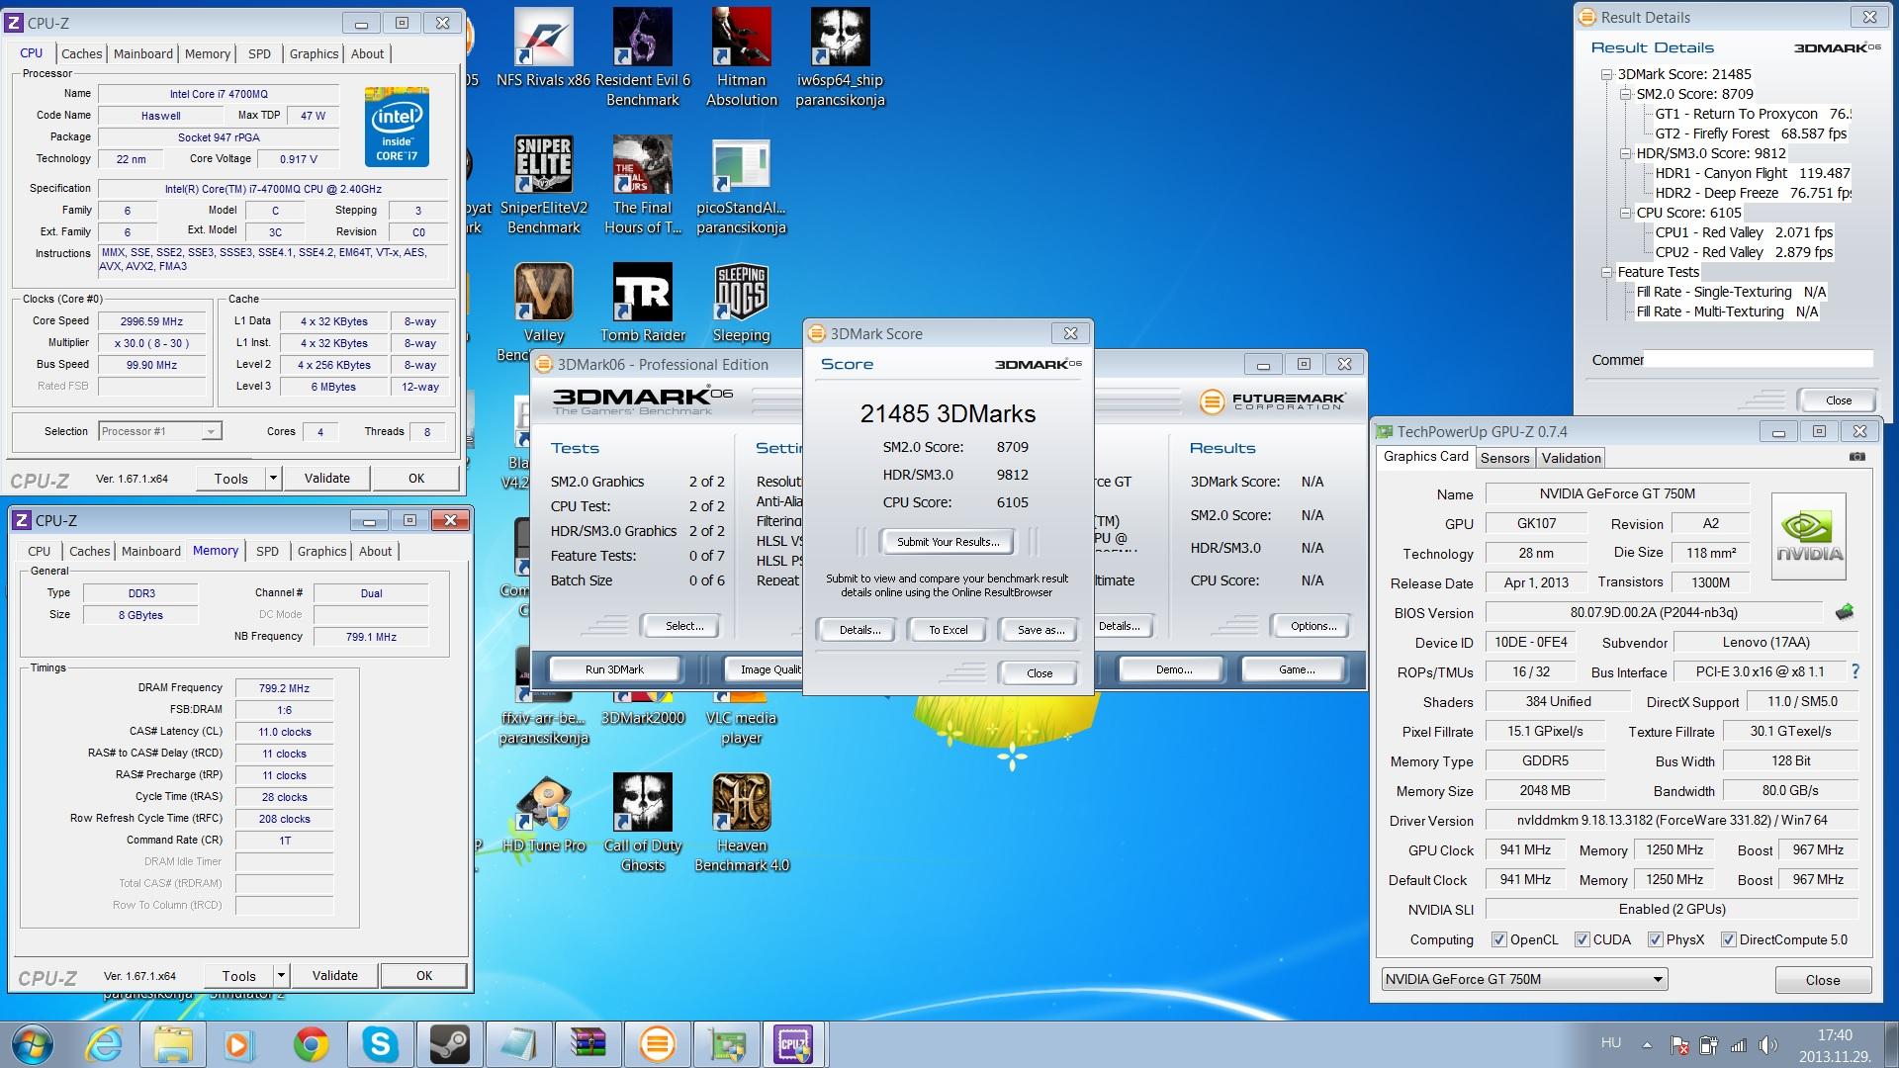Open Resident Evil 6 Benchmark shortcut

(x=642, y=57)
